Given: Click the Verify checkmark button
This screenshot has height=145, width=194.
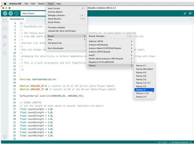Looking at the screenshot, I should pos(5,13).
